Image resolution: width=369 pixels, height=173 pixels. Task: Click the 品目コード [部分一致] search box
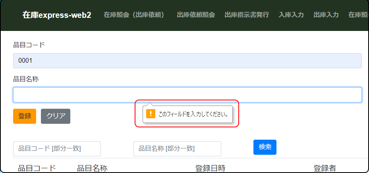(57, 149)
